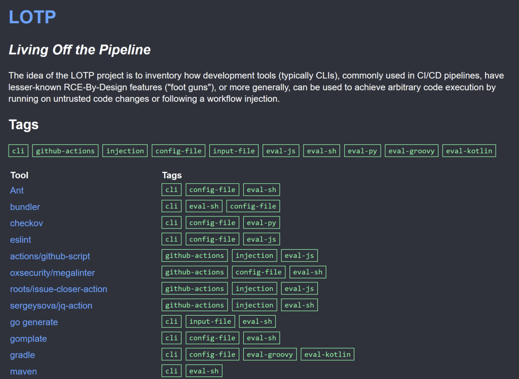Image resolution: width=519 pixels, height=379 pixels.
Task: Open the bundler tool link
Action: tap(25, 207)
